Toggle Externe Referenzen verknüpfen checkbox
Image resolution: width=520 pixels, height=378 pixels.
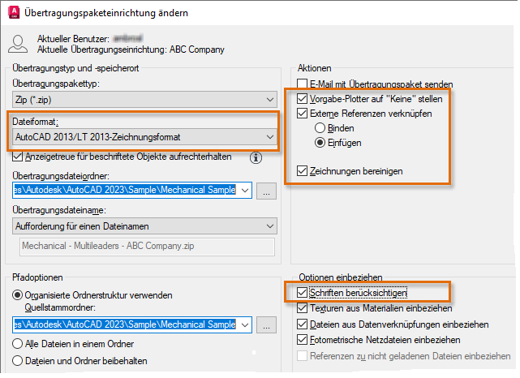point(302,114)
